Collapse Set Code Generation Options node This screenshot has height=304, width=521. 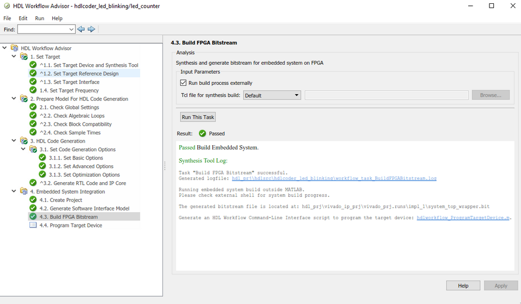pyautogui.click(x=23, y=150)
